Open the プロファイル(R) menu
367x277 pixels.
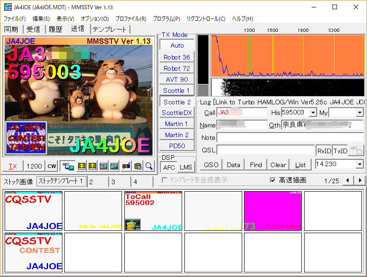tap(131, 19)
